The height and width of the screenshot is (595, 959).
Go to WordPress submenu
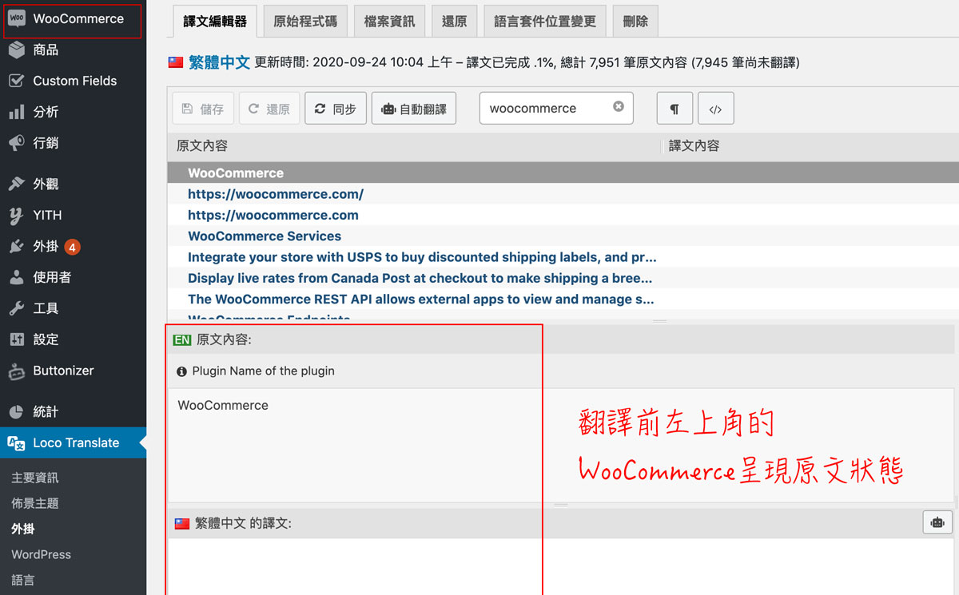(x=42, y=554)
